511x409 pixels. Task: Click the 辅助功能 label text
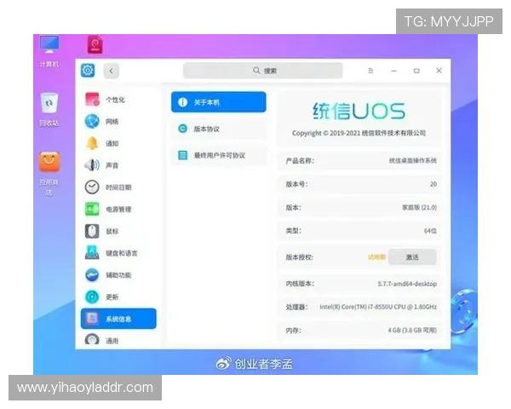(118, 275)
